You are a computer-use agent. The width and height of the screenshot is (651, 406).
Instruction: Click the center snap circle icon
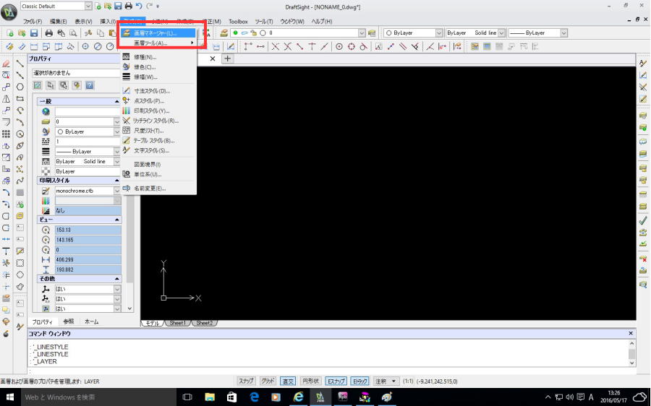[339, 46]
